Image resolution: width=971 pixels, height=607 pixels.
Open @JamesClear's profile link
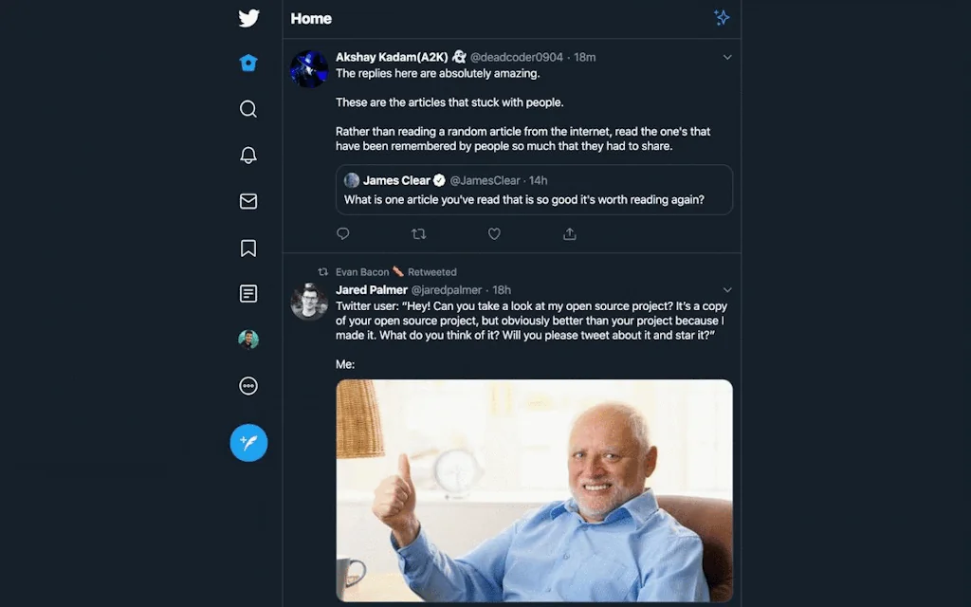pos(485,180)
